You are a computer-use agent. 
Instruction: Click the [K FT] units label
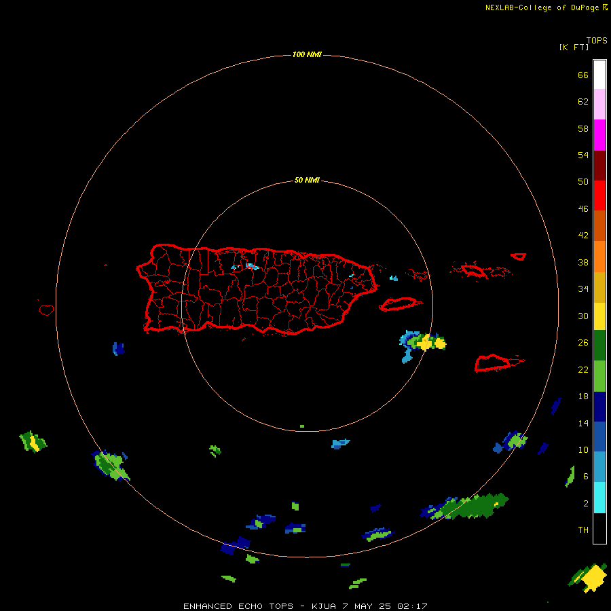click(574, 47)
